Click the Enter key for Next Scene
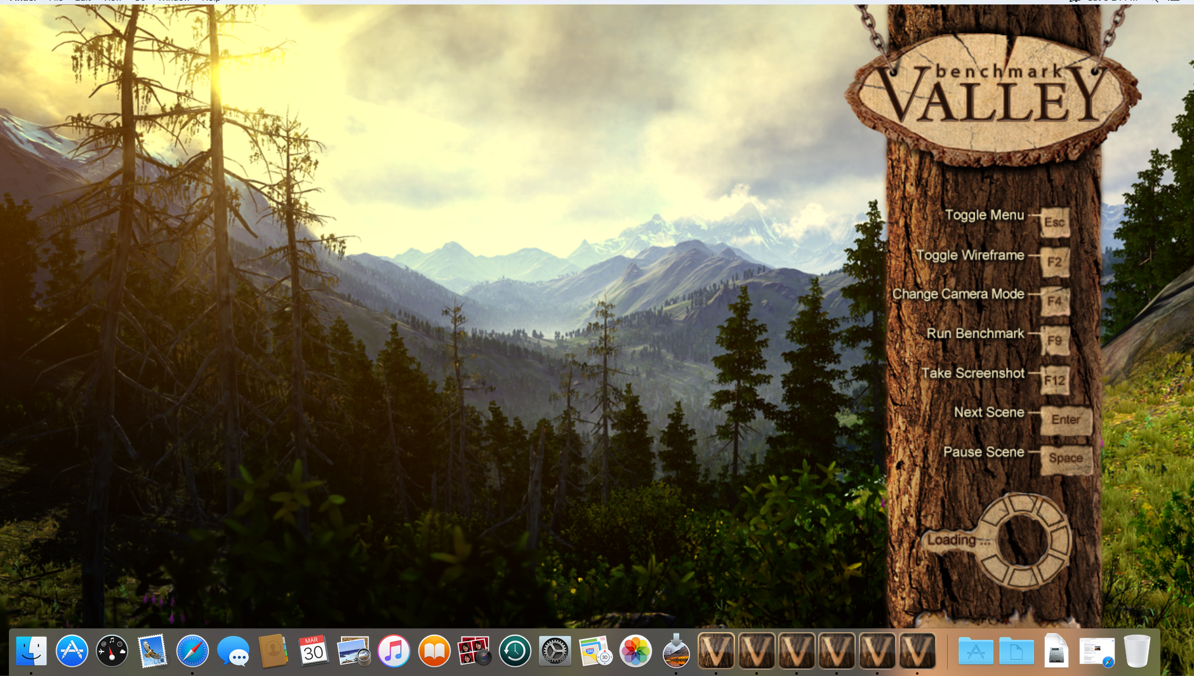 coord(1066,420)
